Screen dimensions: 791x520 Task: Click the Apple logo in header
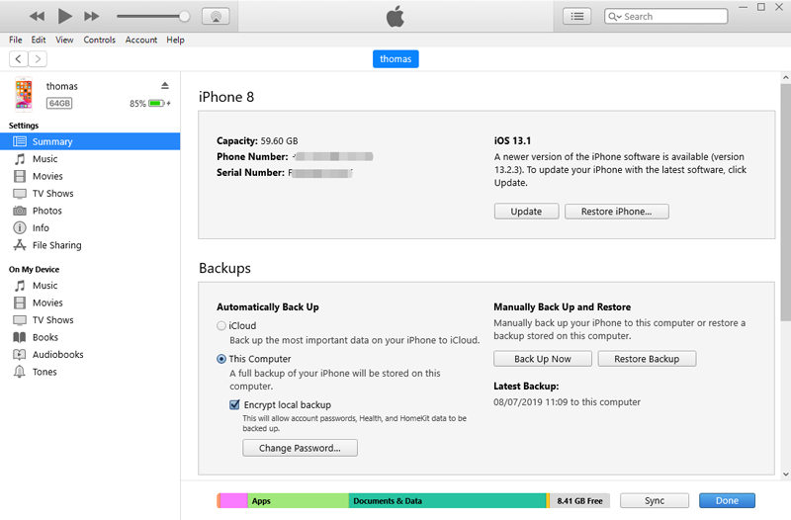click(395, 16)
